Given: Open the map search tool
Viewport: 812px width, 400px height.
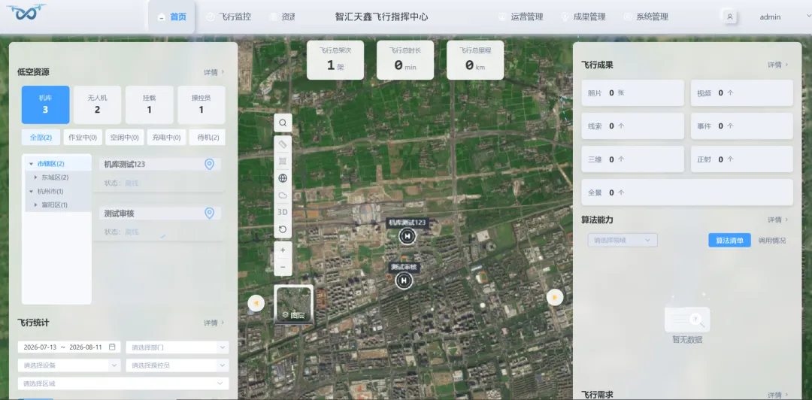Looking at the screenshot, I should click(283, 123).
